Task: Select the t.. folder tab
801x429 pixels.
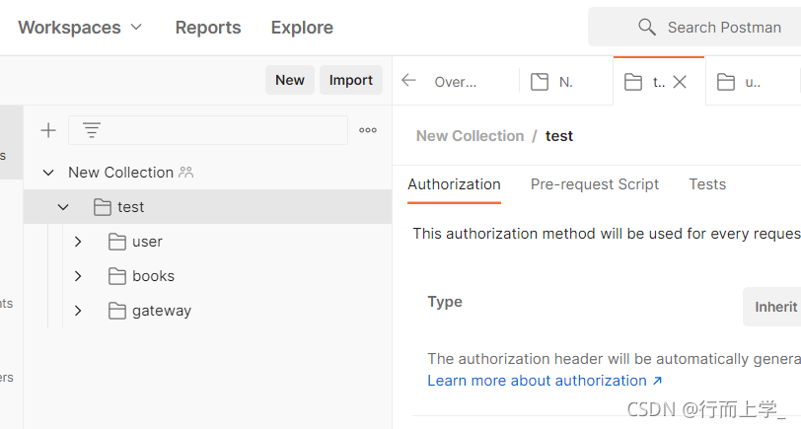Action: (x=659, y=82)
